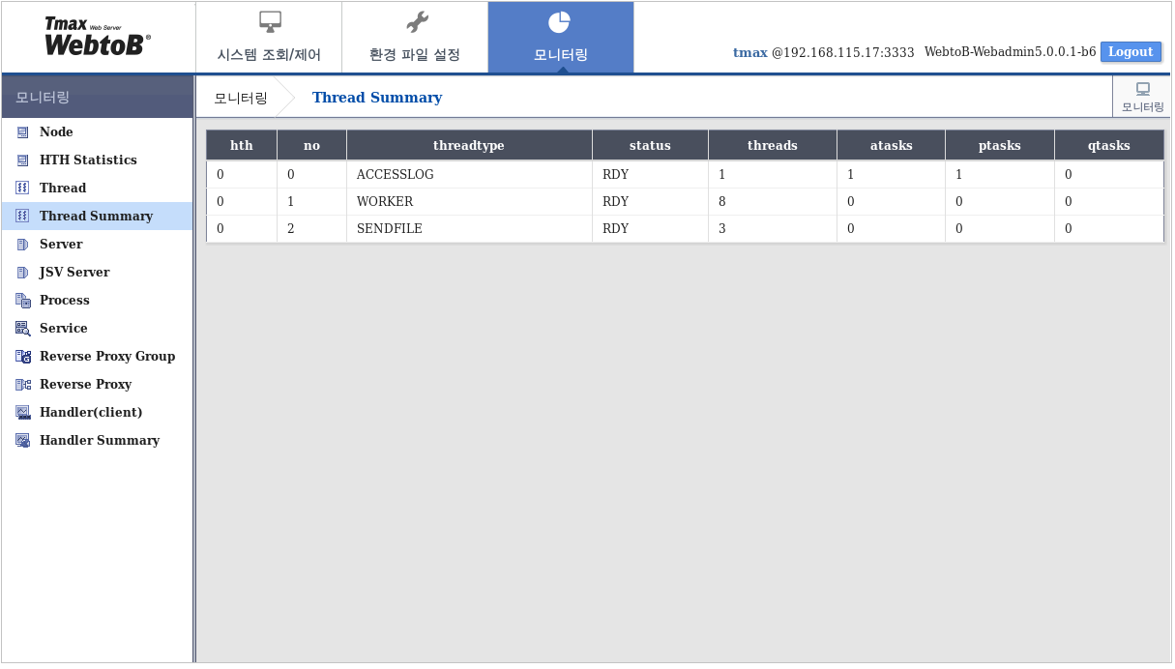Screen dimensions: 1175x669
Task: Open the 시스템 조회/제어 tab
Action: click(x=269, y=38)
